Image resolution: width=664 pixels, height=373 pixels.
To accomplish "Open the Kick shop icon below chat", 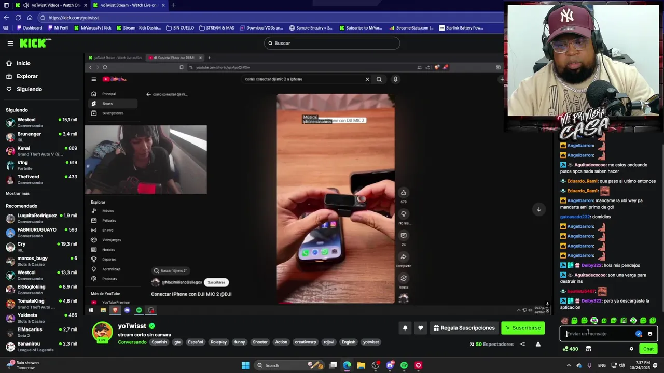I will coord(588,349).
